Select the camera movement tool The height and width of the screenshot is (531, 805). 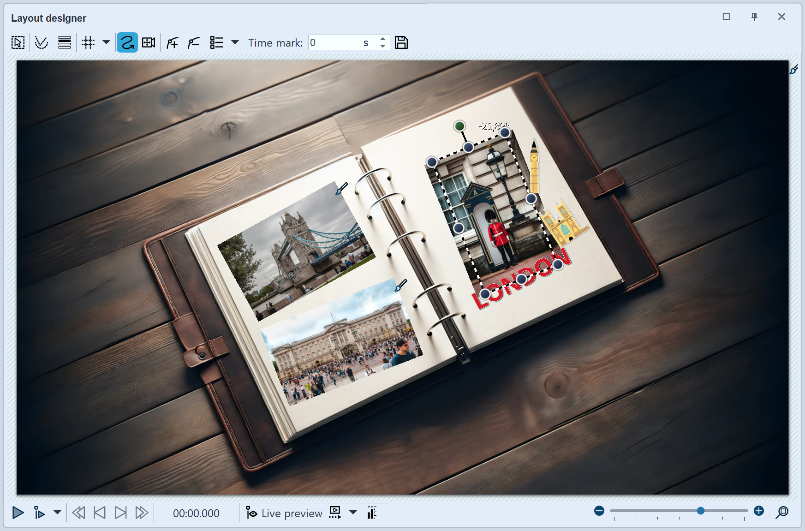point(149,42)
